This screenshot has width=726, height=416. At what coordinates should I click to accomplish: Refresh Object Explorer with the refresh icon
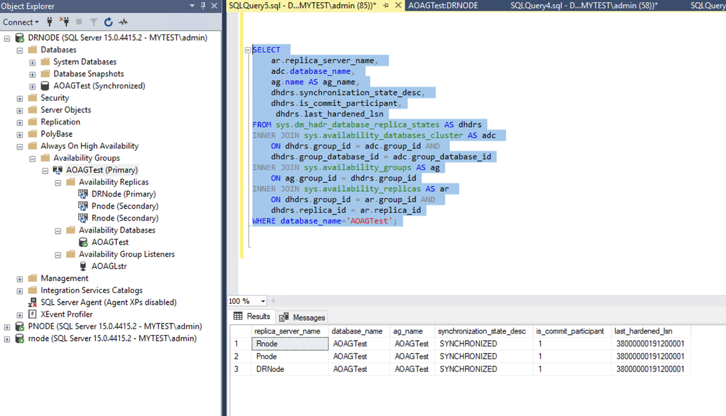tap(108, 22)
